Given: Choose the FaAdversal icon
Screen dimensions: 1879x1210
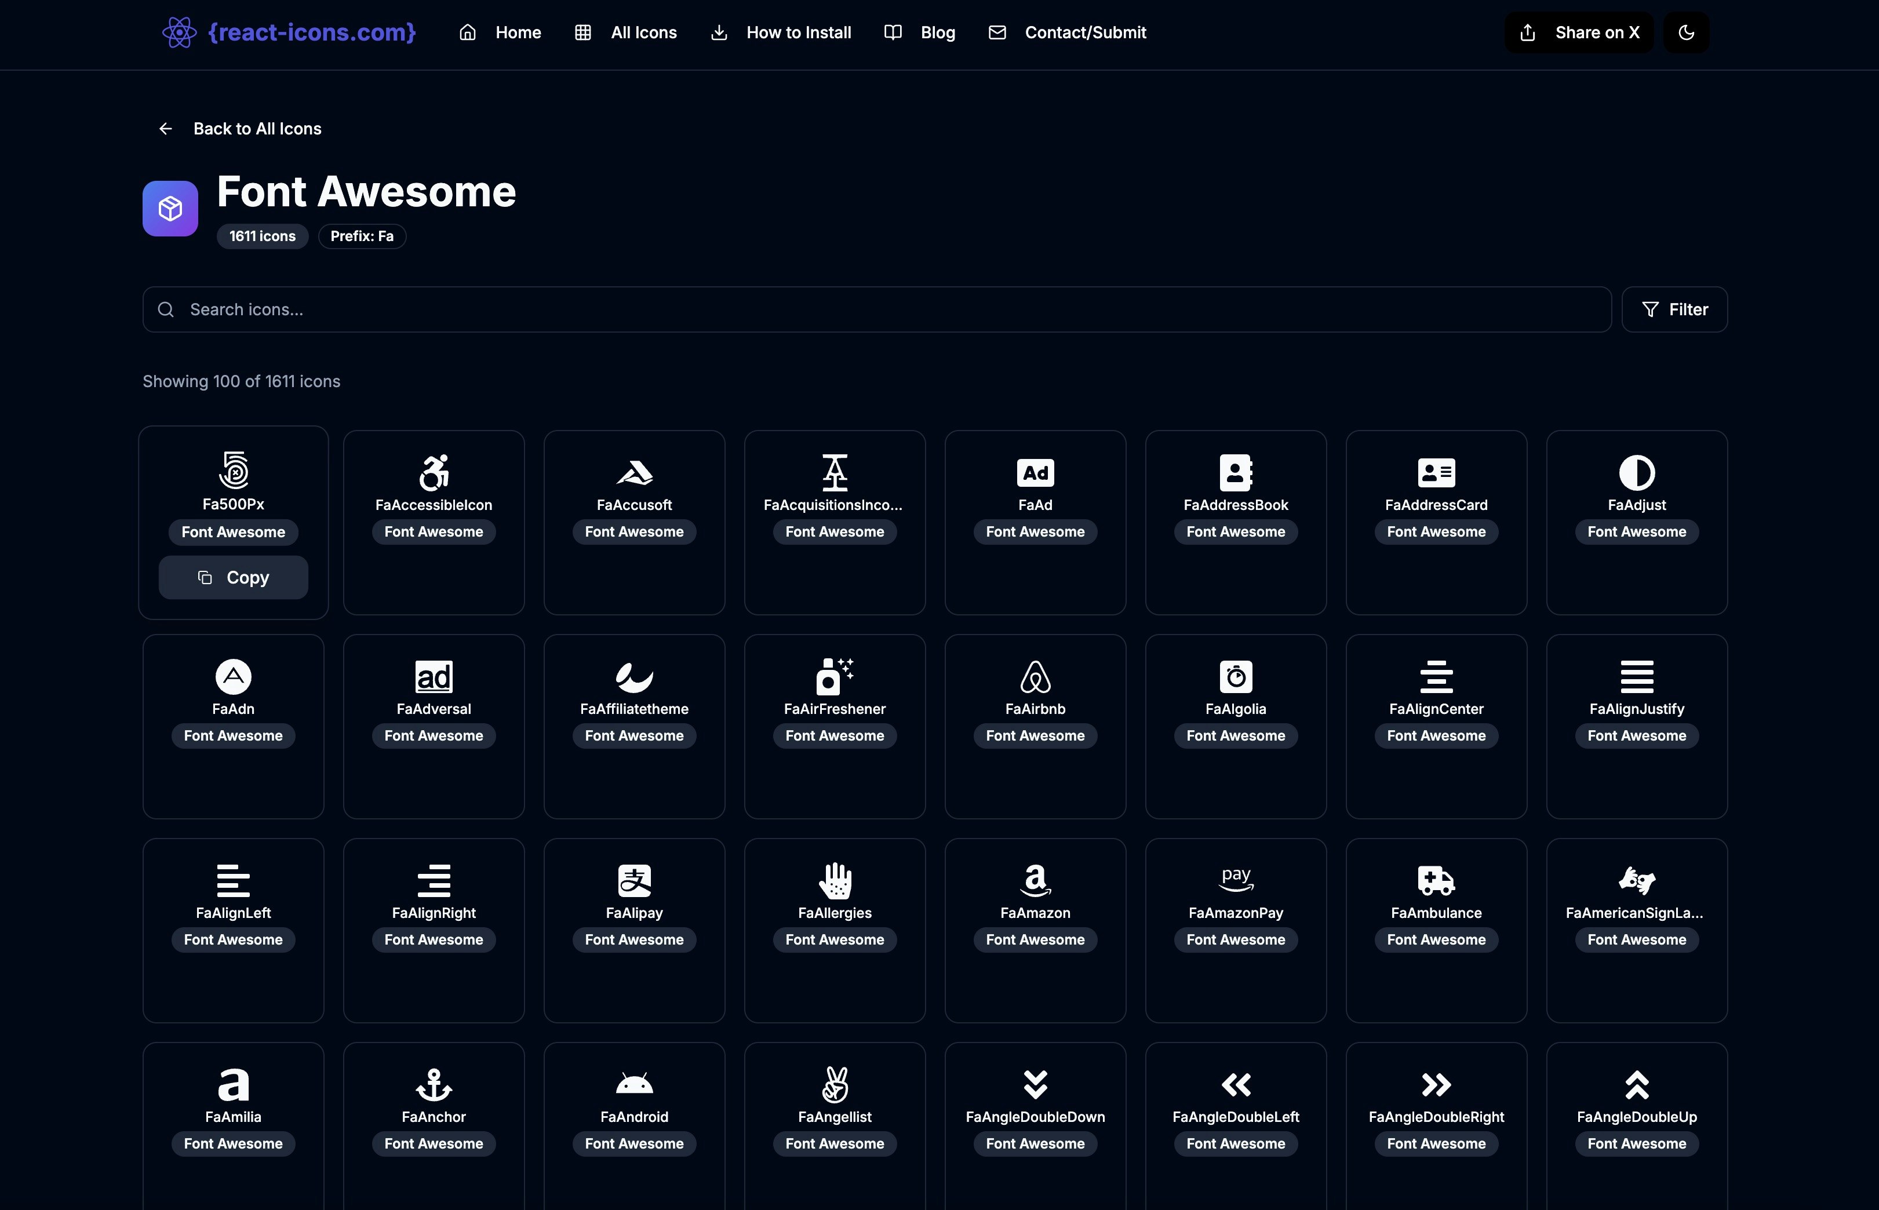Looking at the screenshot, I should pos(434,676).
